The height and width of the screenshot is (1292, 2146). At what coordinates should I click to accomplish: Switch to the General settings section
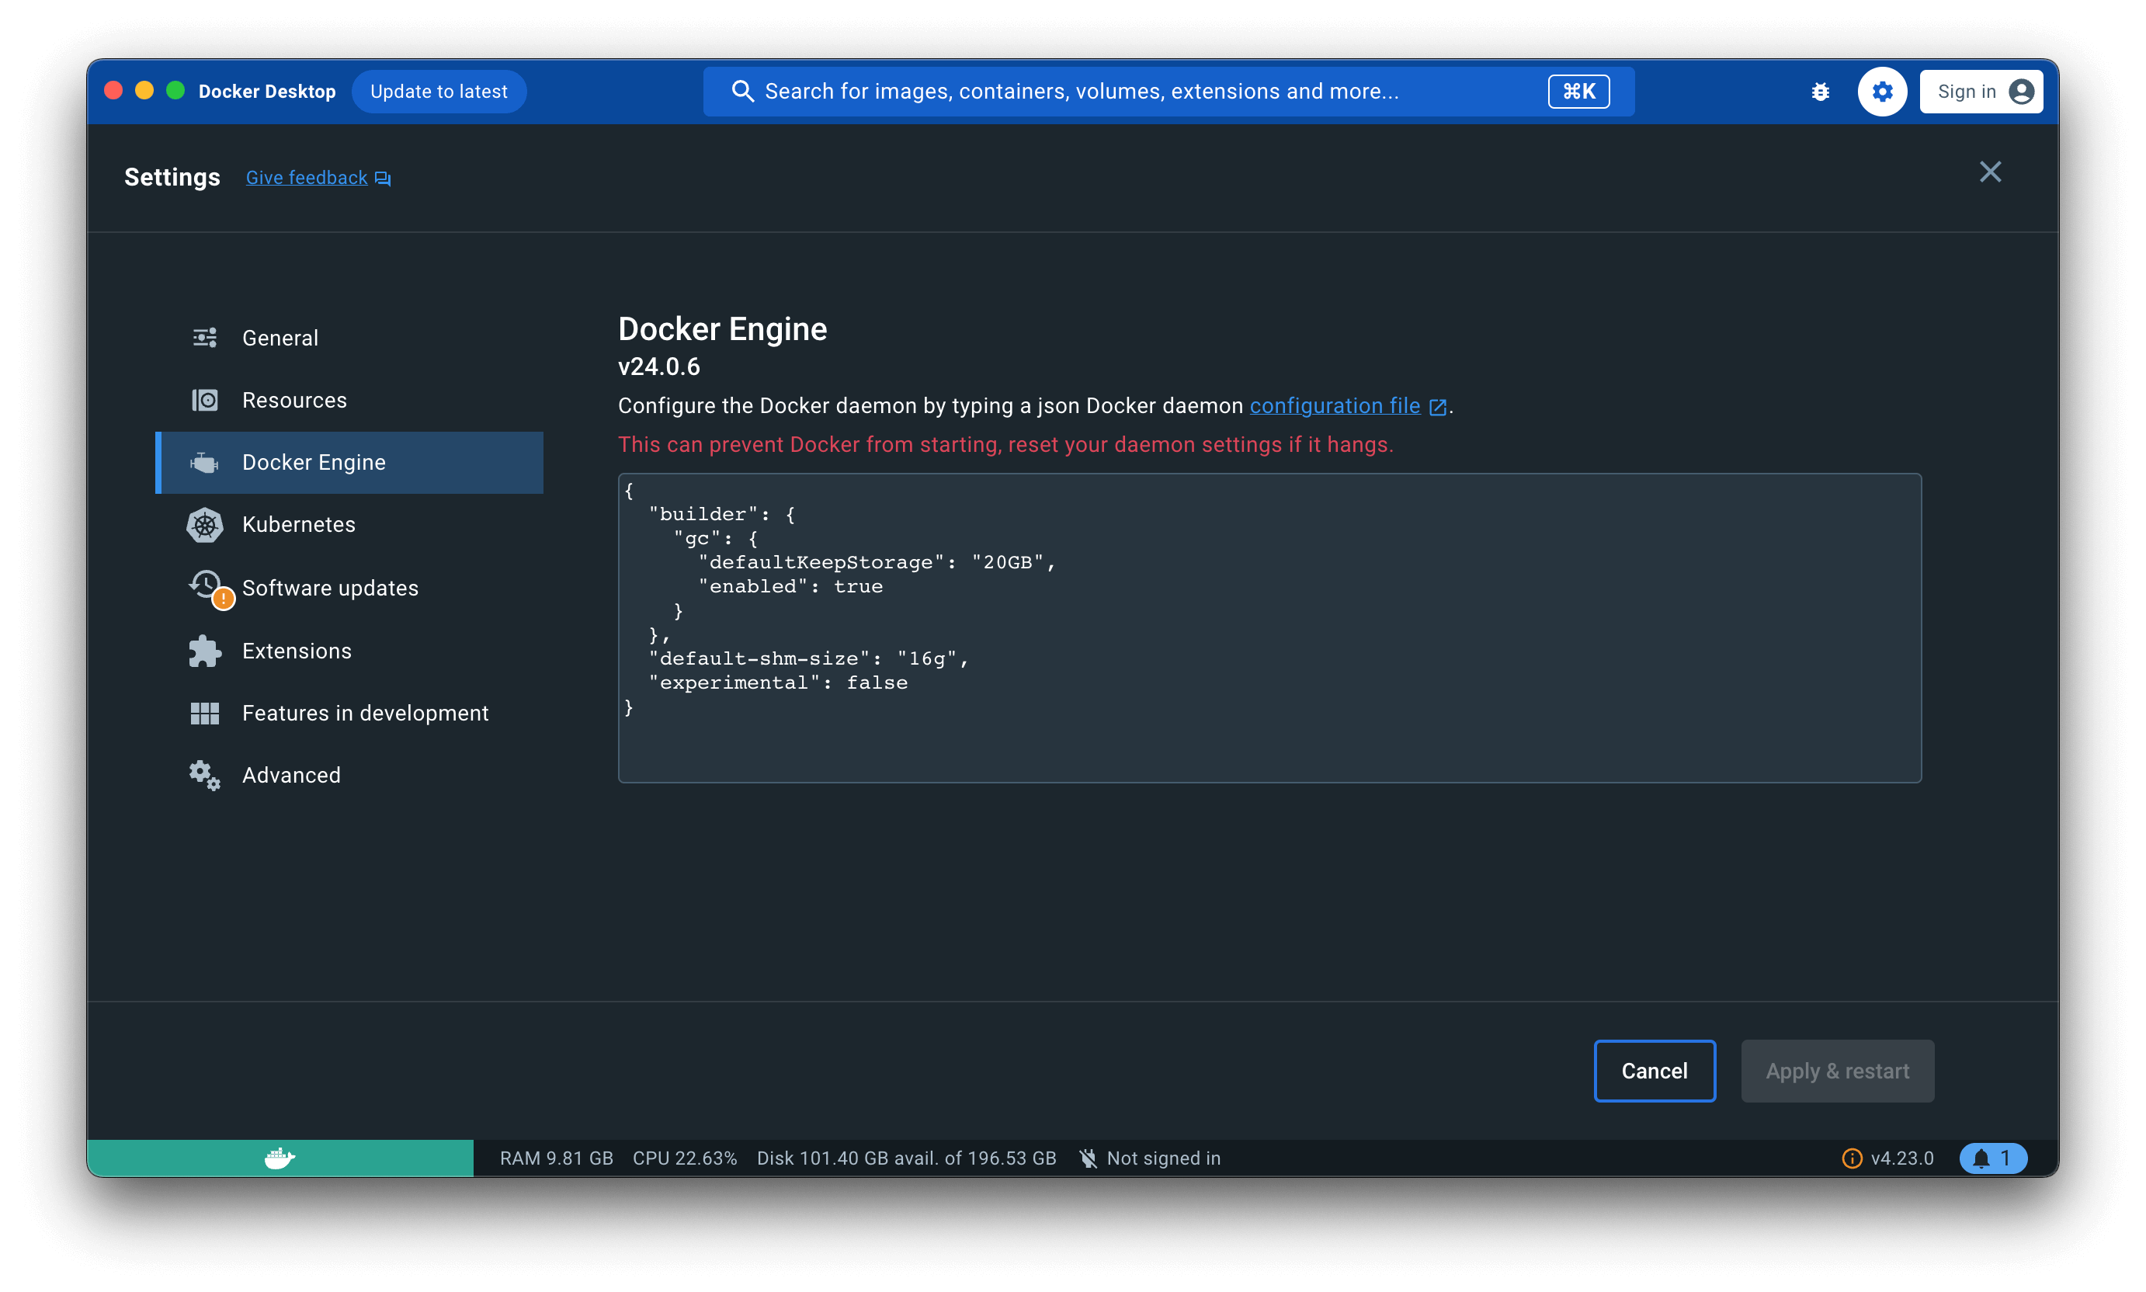tap(280, 337)
